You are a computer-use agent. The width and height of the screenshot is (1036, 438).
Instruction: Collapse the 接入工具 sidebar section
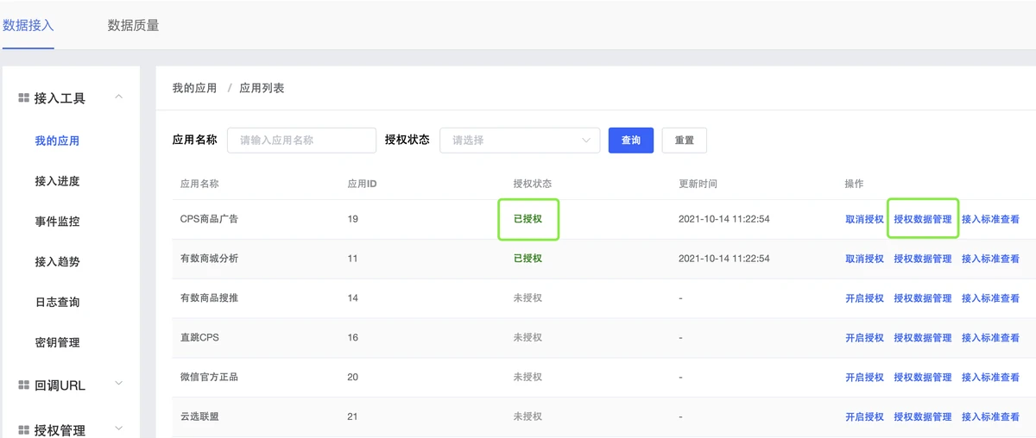119,97
